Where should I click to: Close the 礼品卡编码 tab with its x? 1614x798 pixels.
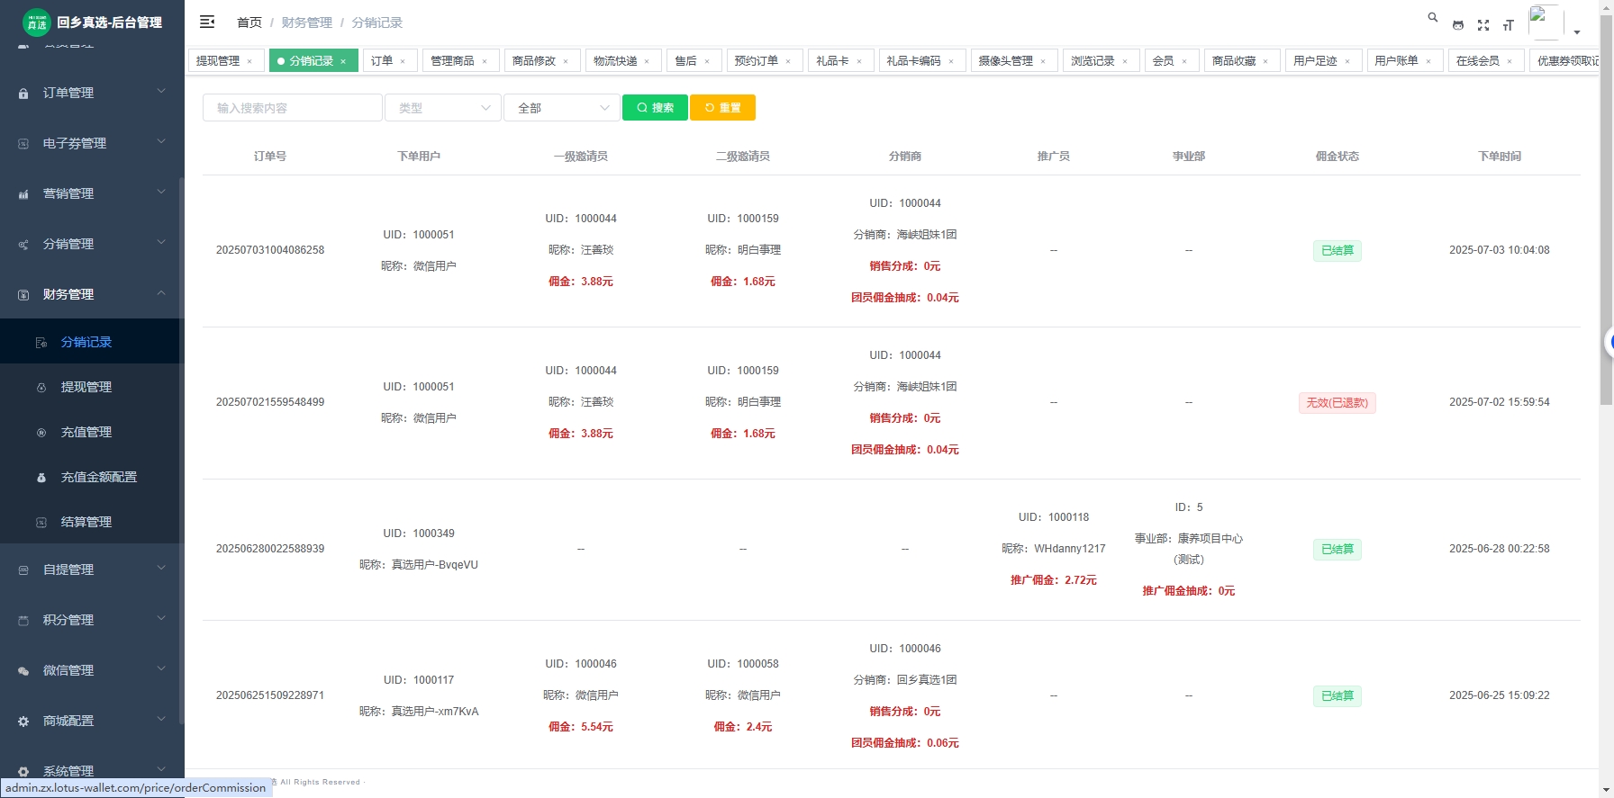pos(951,61)
